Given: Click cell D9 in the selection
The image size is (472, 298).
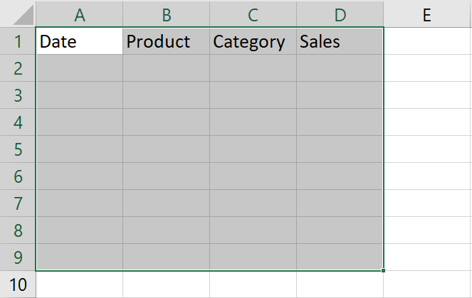Looking at the screenshot, I should pos(340,257).
